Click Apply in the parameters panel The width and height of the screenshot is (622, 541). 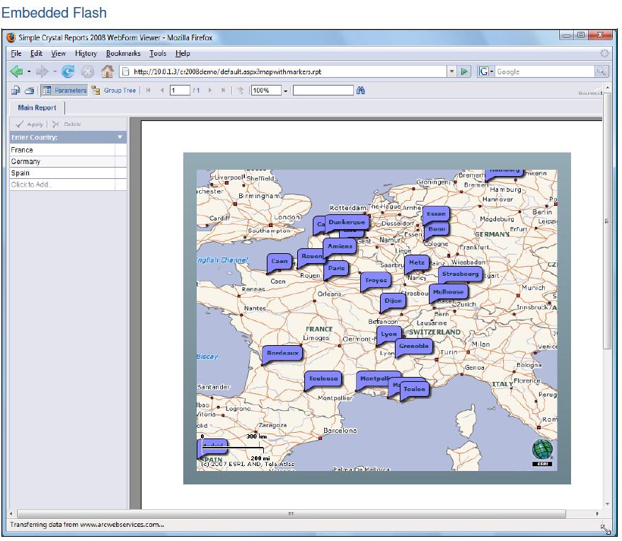pyautogui.click(x=29, y=124)
